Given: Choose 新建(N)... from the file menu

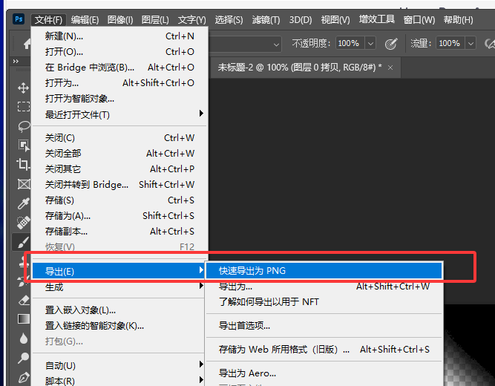Looking at the screenshot, I should [x=120, y=36].
